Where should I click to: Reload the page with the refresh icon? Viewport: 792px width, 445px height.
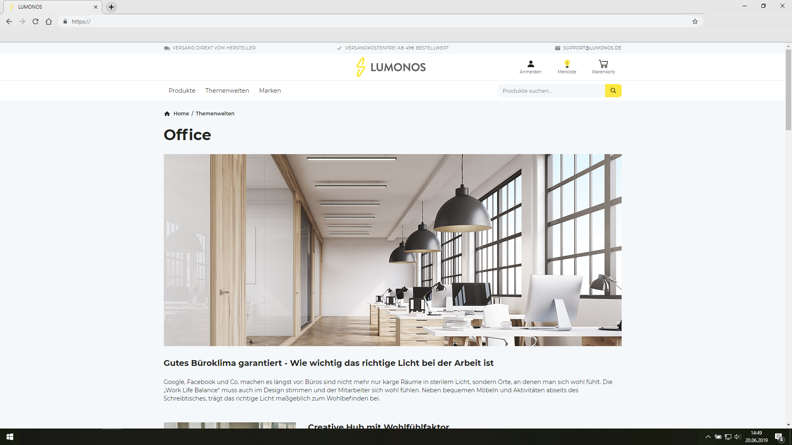click(x=35, y=21)
